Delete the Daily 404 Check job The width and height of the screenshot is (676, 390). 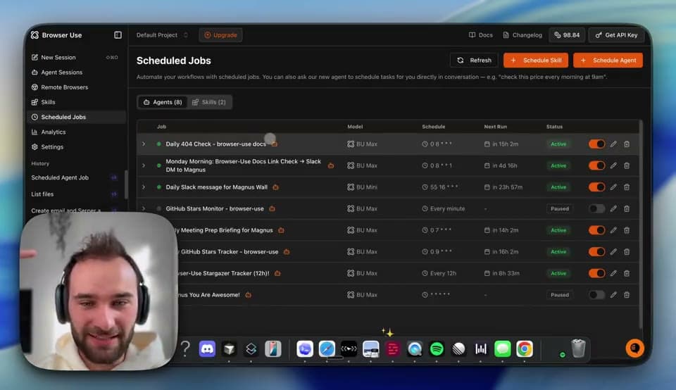[x=627, y=144]
